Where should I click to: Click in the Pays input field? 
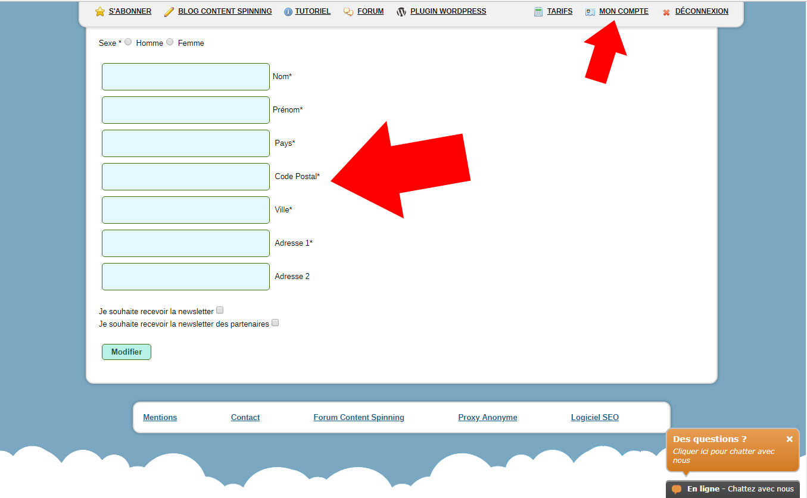click(x=186, y=143)
